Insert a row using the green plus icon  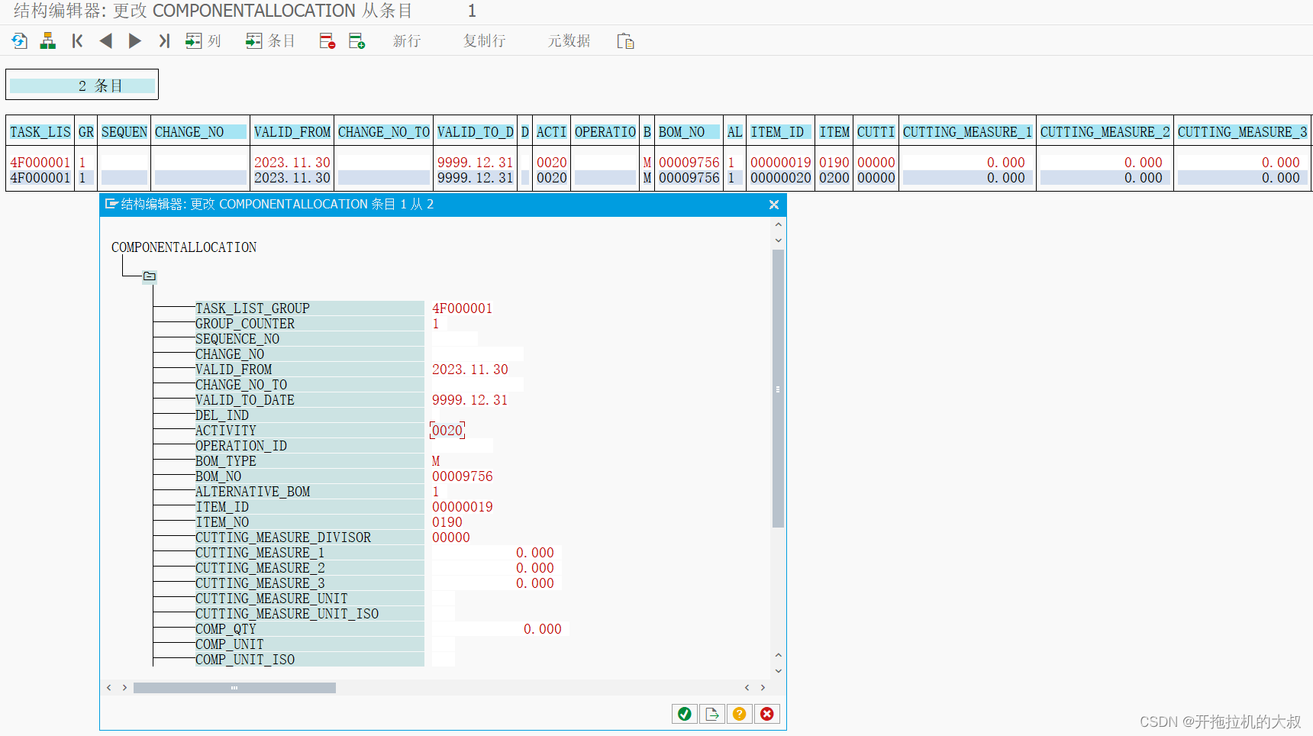tap(356, 40)
